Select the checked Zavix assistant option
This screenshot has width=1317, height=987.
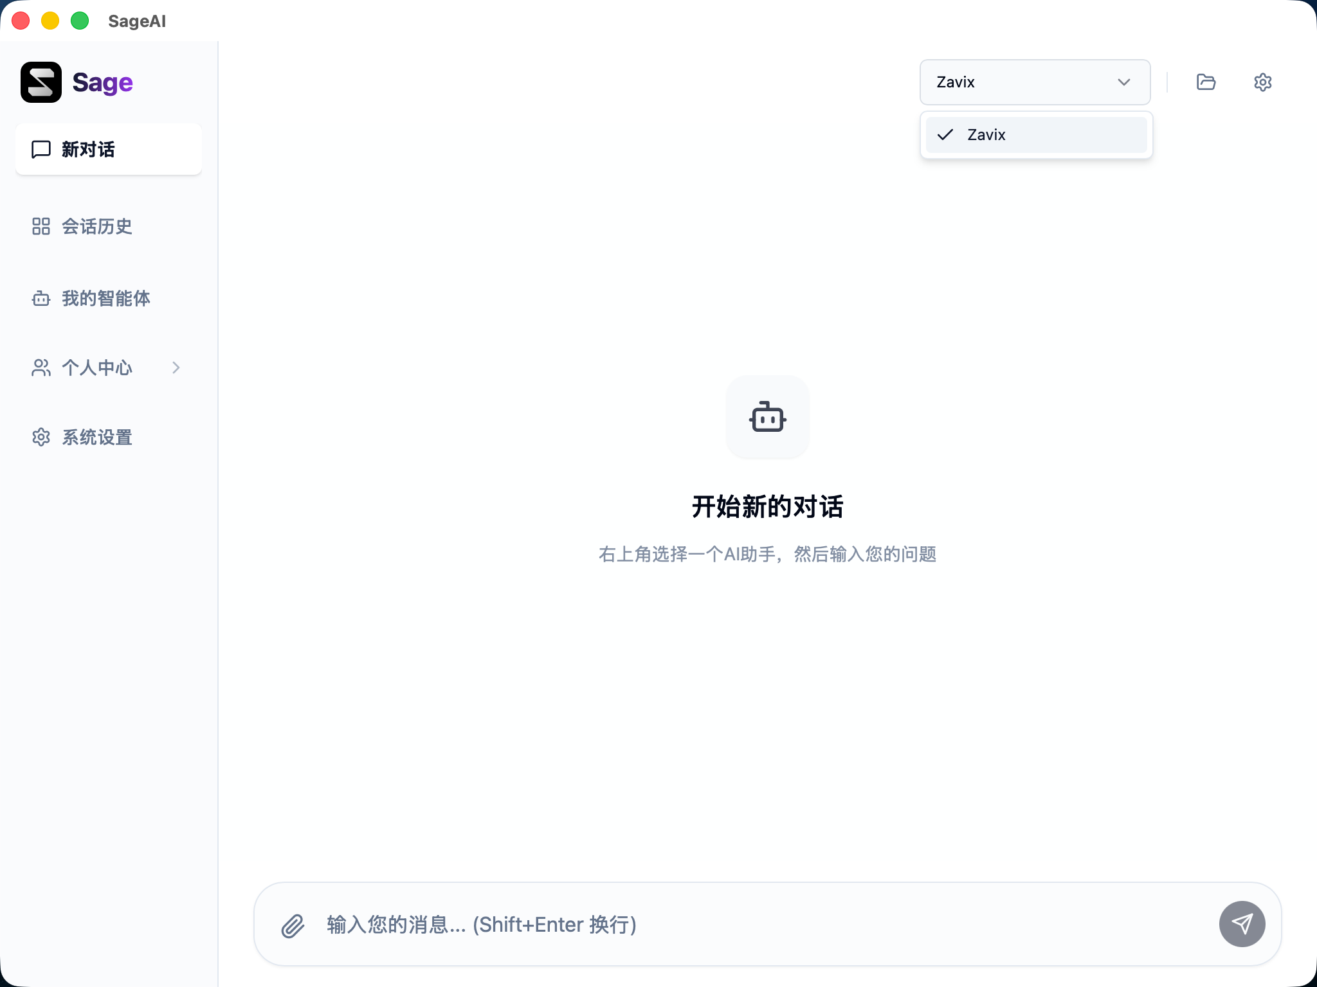pyautogui.click(x=1035, y=134)
